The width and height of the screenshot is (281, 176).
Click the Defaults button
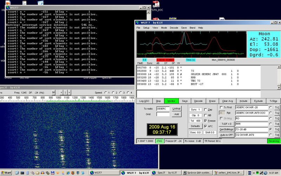coord(195,126)
